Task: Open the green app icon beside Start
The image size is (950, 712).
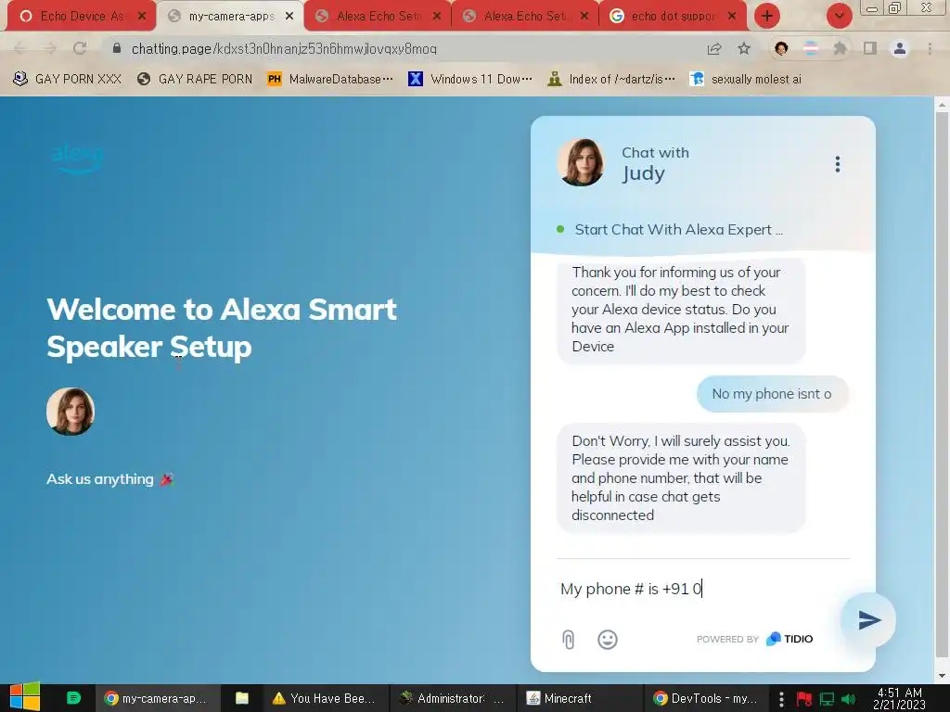Action: [73, 698]
